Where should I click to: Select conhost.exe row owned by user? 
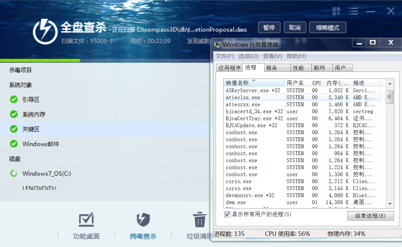(x=302, y=174)
